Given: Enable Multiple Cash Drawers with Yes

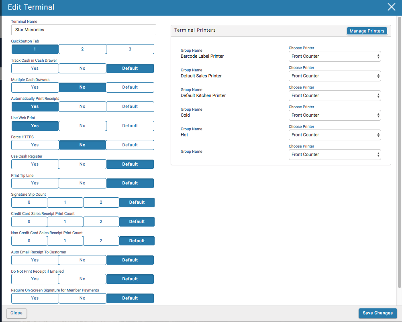Looking at the screenshot, I should 35,87.
